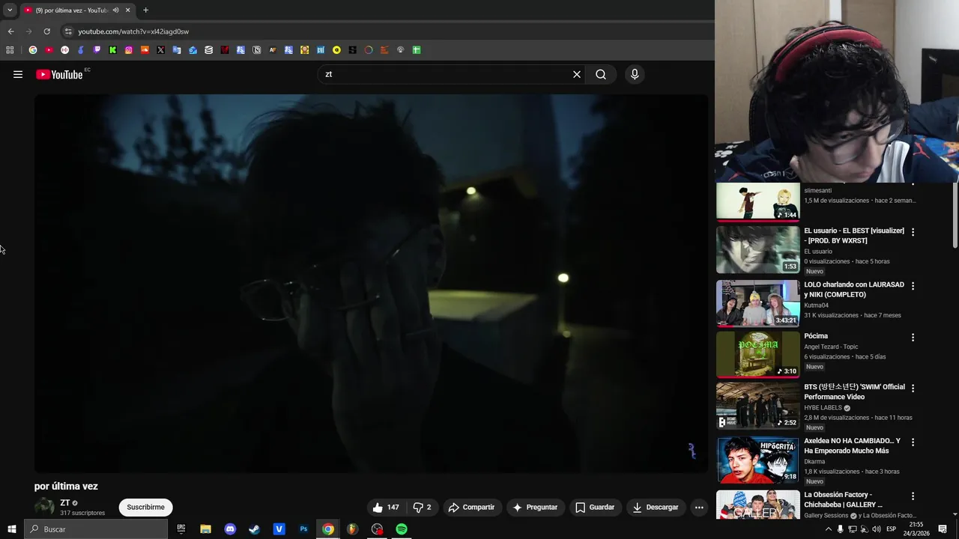The height and width of the screenshot is (539, 959).
Task: Open Spotify from the taskbar
Action: (402, 529)
